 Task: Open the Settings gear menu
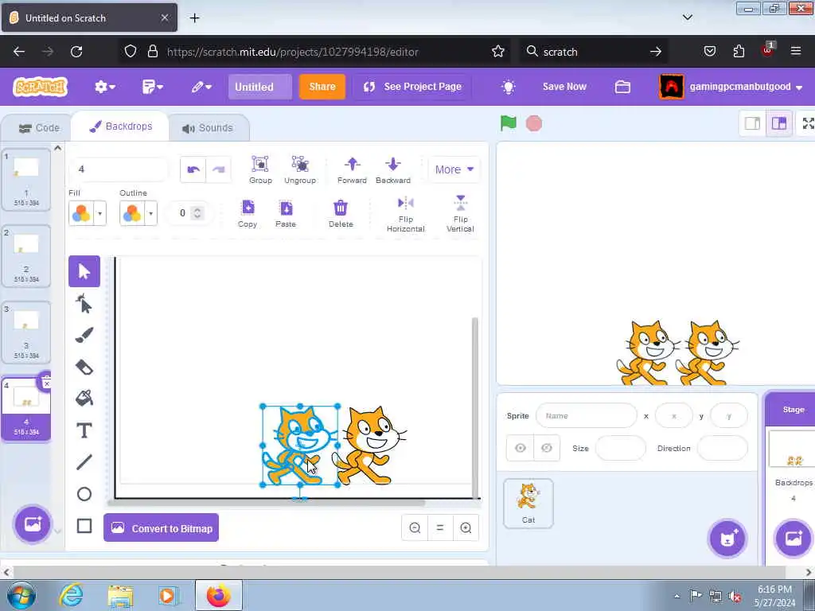tap(104, 87)
